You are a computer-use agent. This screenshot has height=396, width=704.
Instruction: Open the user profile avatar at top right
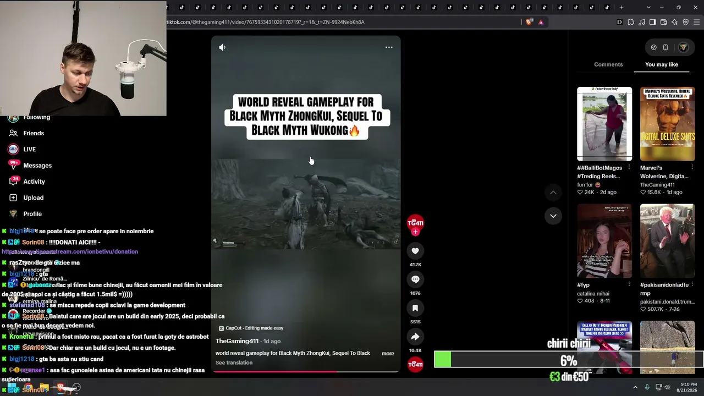[684, 47]
